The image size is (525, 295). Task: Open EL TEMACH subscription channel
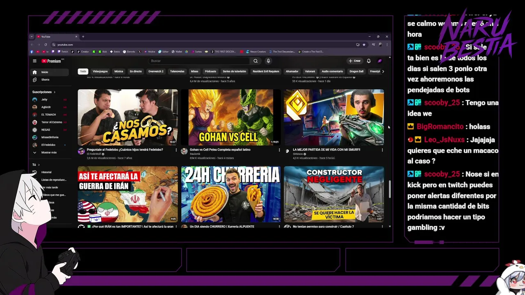click(50, 115)
